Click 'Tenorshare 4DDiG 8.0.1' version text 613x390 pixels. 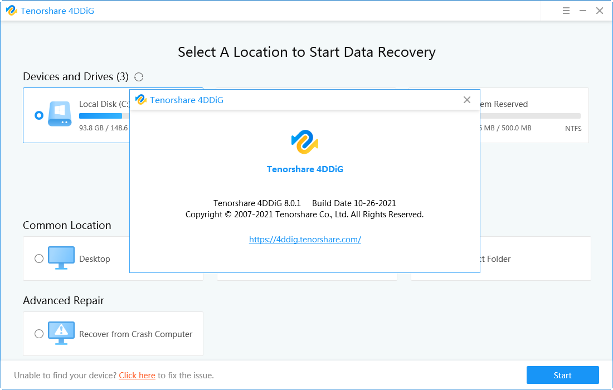[257, 203]
